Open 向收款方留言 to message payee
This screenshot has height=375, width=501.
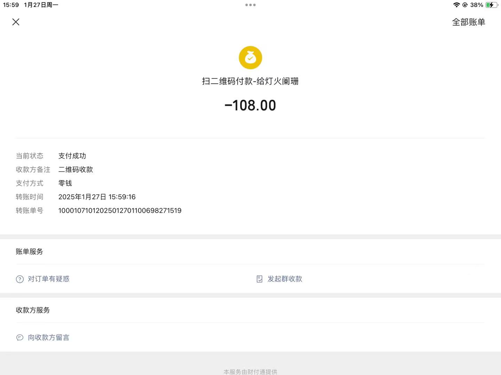49,337
